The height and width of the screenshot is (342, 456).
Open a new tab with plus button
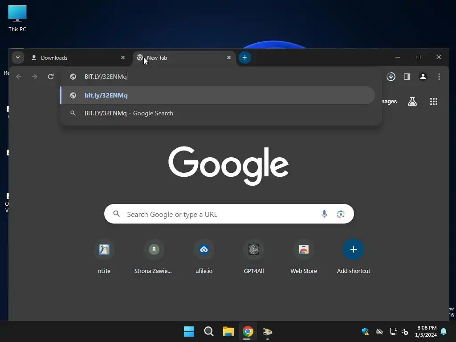pyautogui.click(x=245, y=57)
